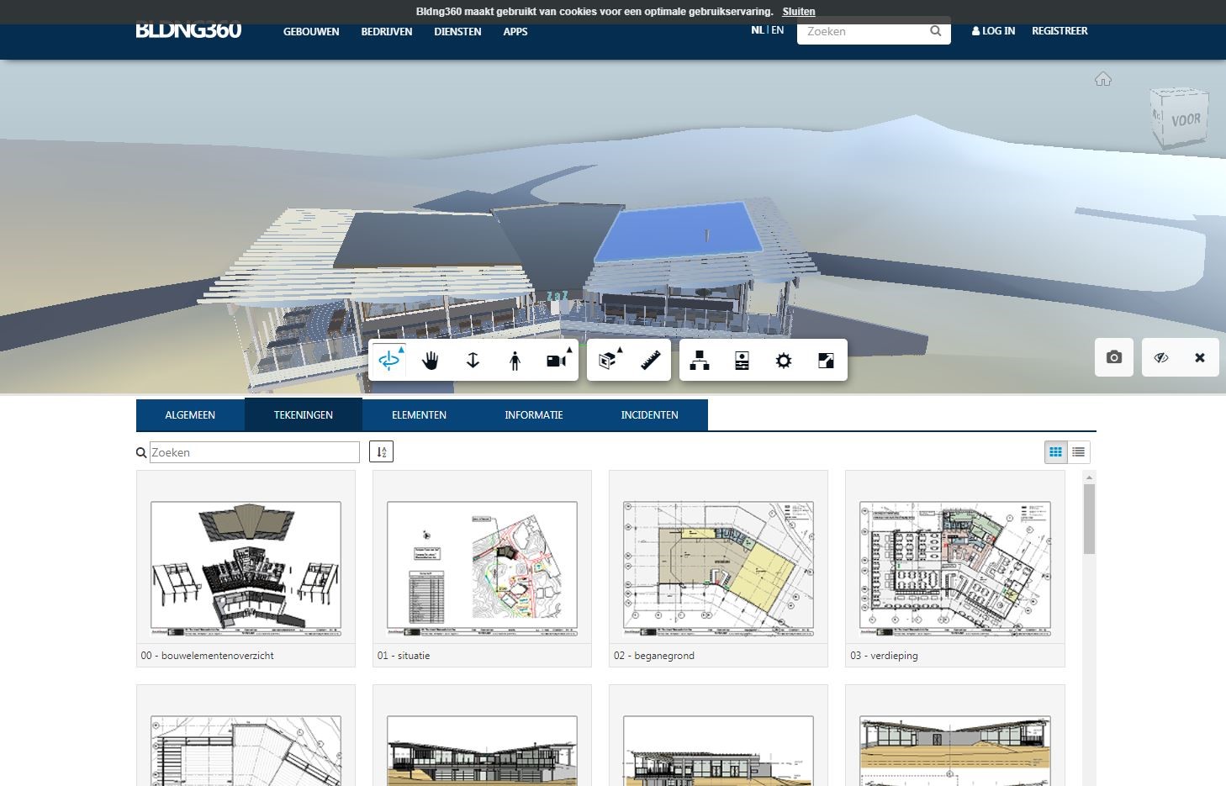Open the INCIDENTEN tab
Viewport: 1226px width, 786px height.
[x=649, y=414]
